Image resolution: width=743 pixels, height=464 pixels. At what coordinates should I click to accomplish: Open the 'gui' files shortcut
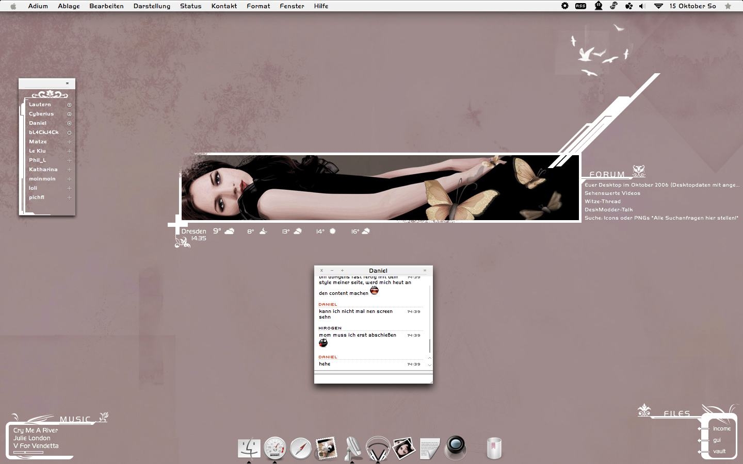tap(717, 440)
